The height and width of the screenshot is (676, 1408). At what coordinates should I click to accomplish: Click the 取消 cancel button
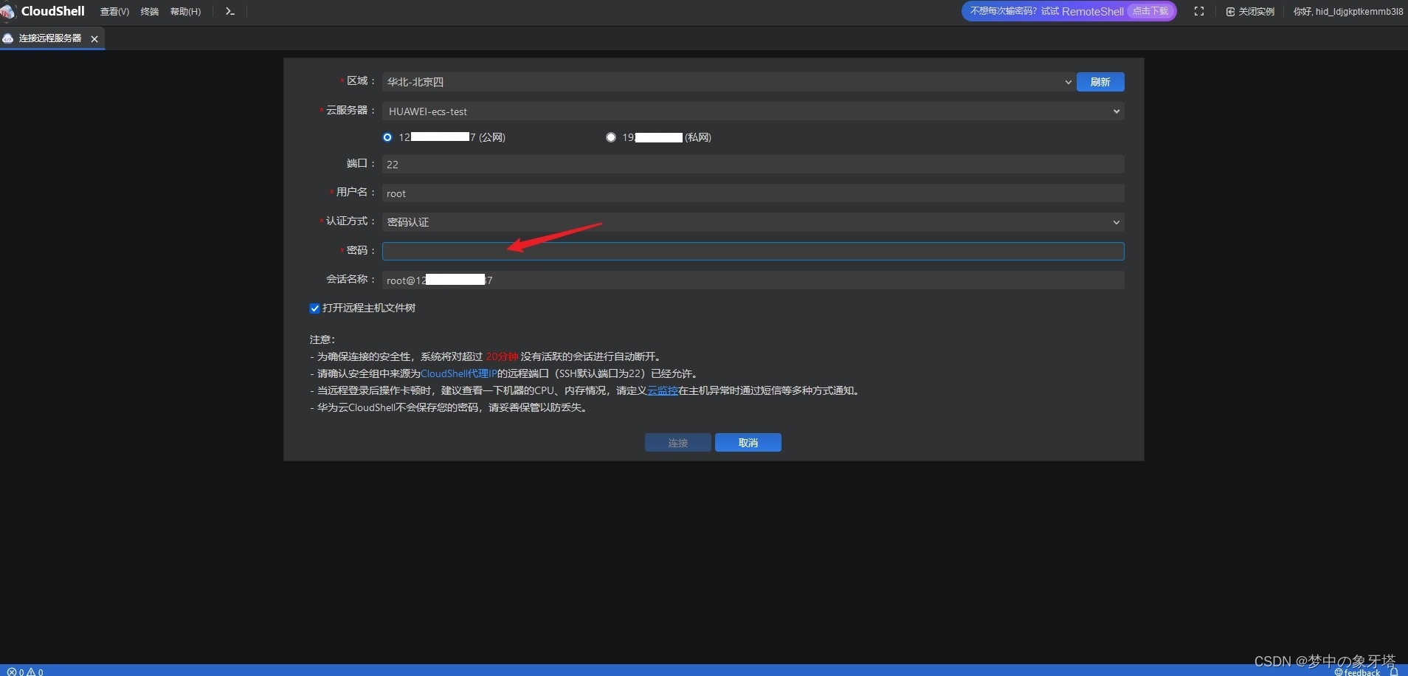coord(748,443)
